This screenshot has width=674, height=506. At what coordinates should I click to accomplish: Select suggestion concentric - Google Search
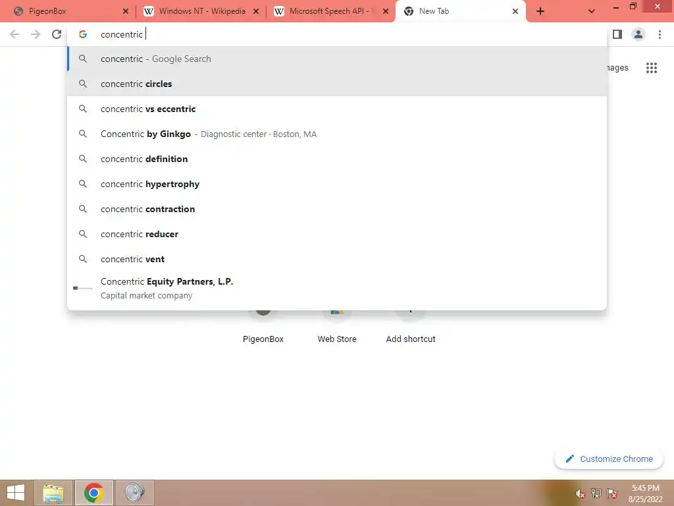pos(337,59)
